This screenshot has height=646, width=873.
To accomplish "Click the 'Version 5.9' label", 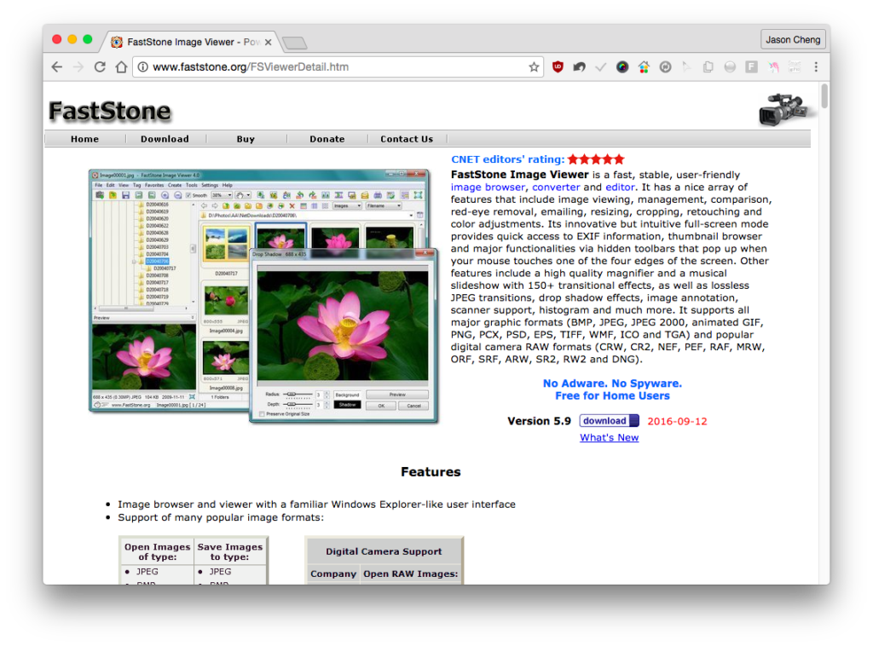I will pos(539,421).
